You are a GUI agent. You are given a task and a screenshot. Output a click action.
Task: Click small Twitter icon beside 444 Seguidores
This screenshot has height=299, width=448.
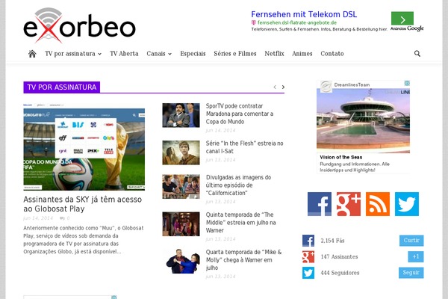[308, 273]
